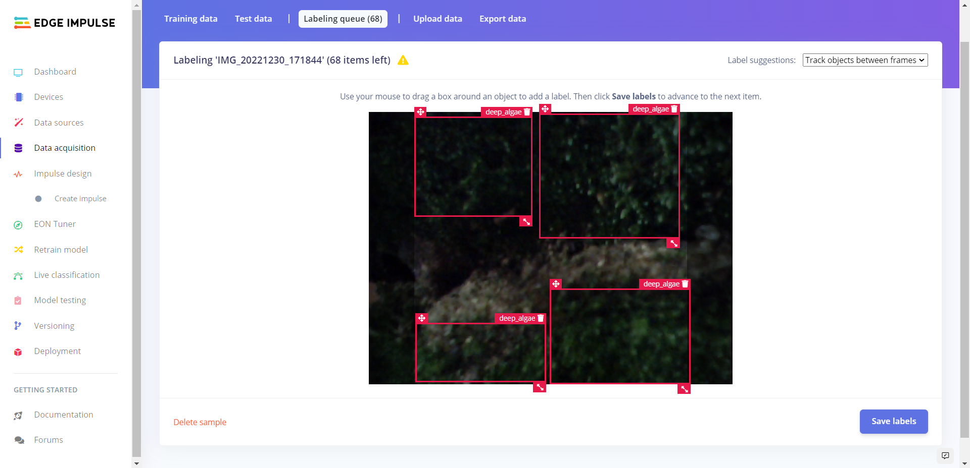This screenshot has height=468, width=970.
Task: Click the Impulse design pulse icon
Action: pos(18,174)
